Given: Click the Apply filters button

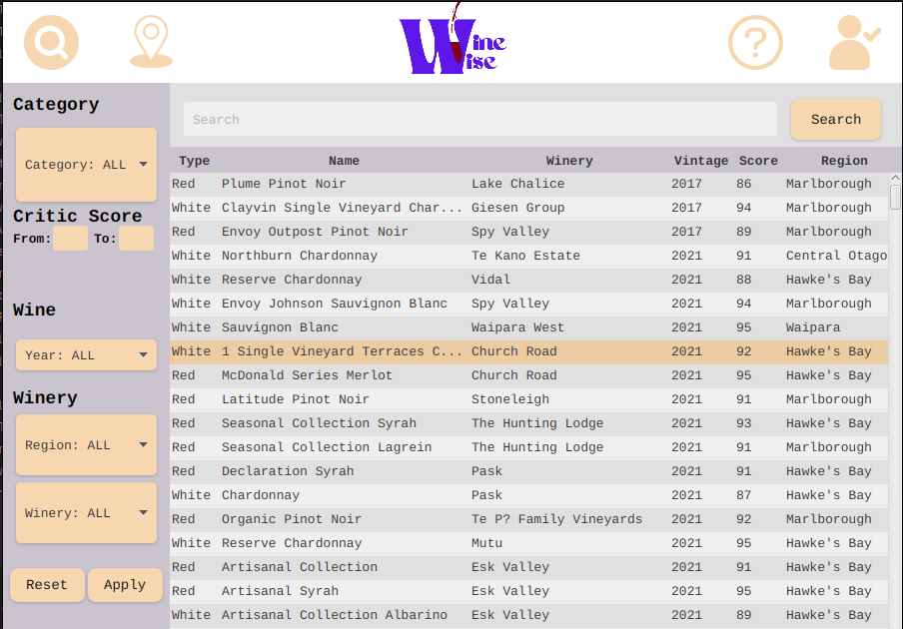Looking at the screenshot, I should [125, 585].
